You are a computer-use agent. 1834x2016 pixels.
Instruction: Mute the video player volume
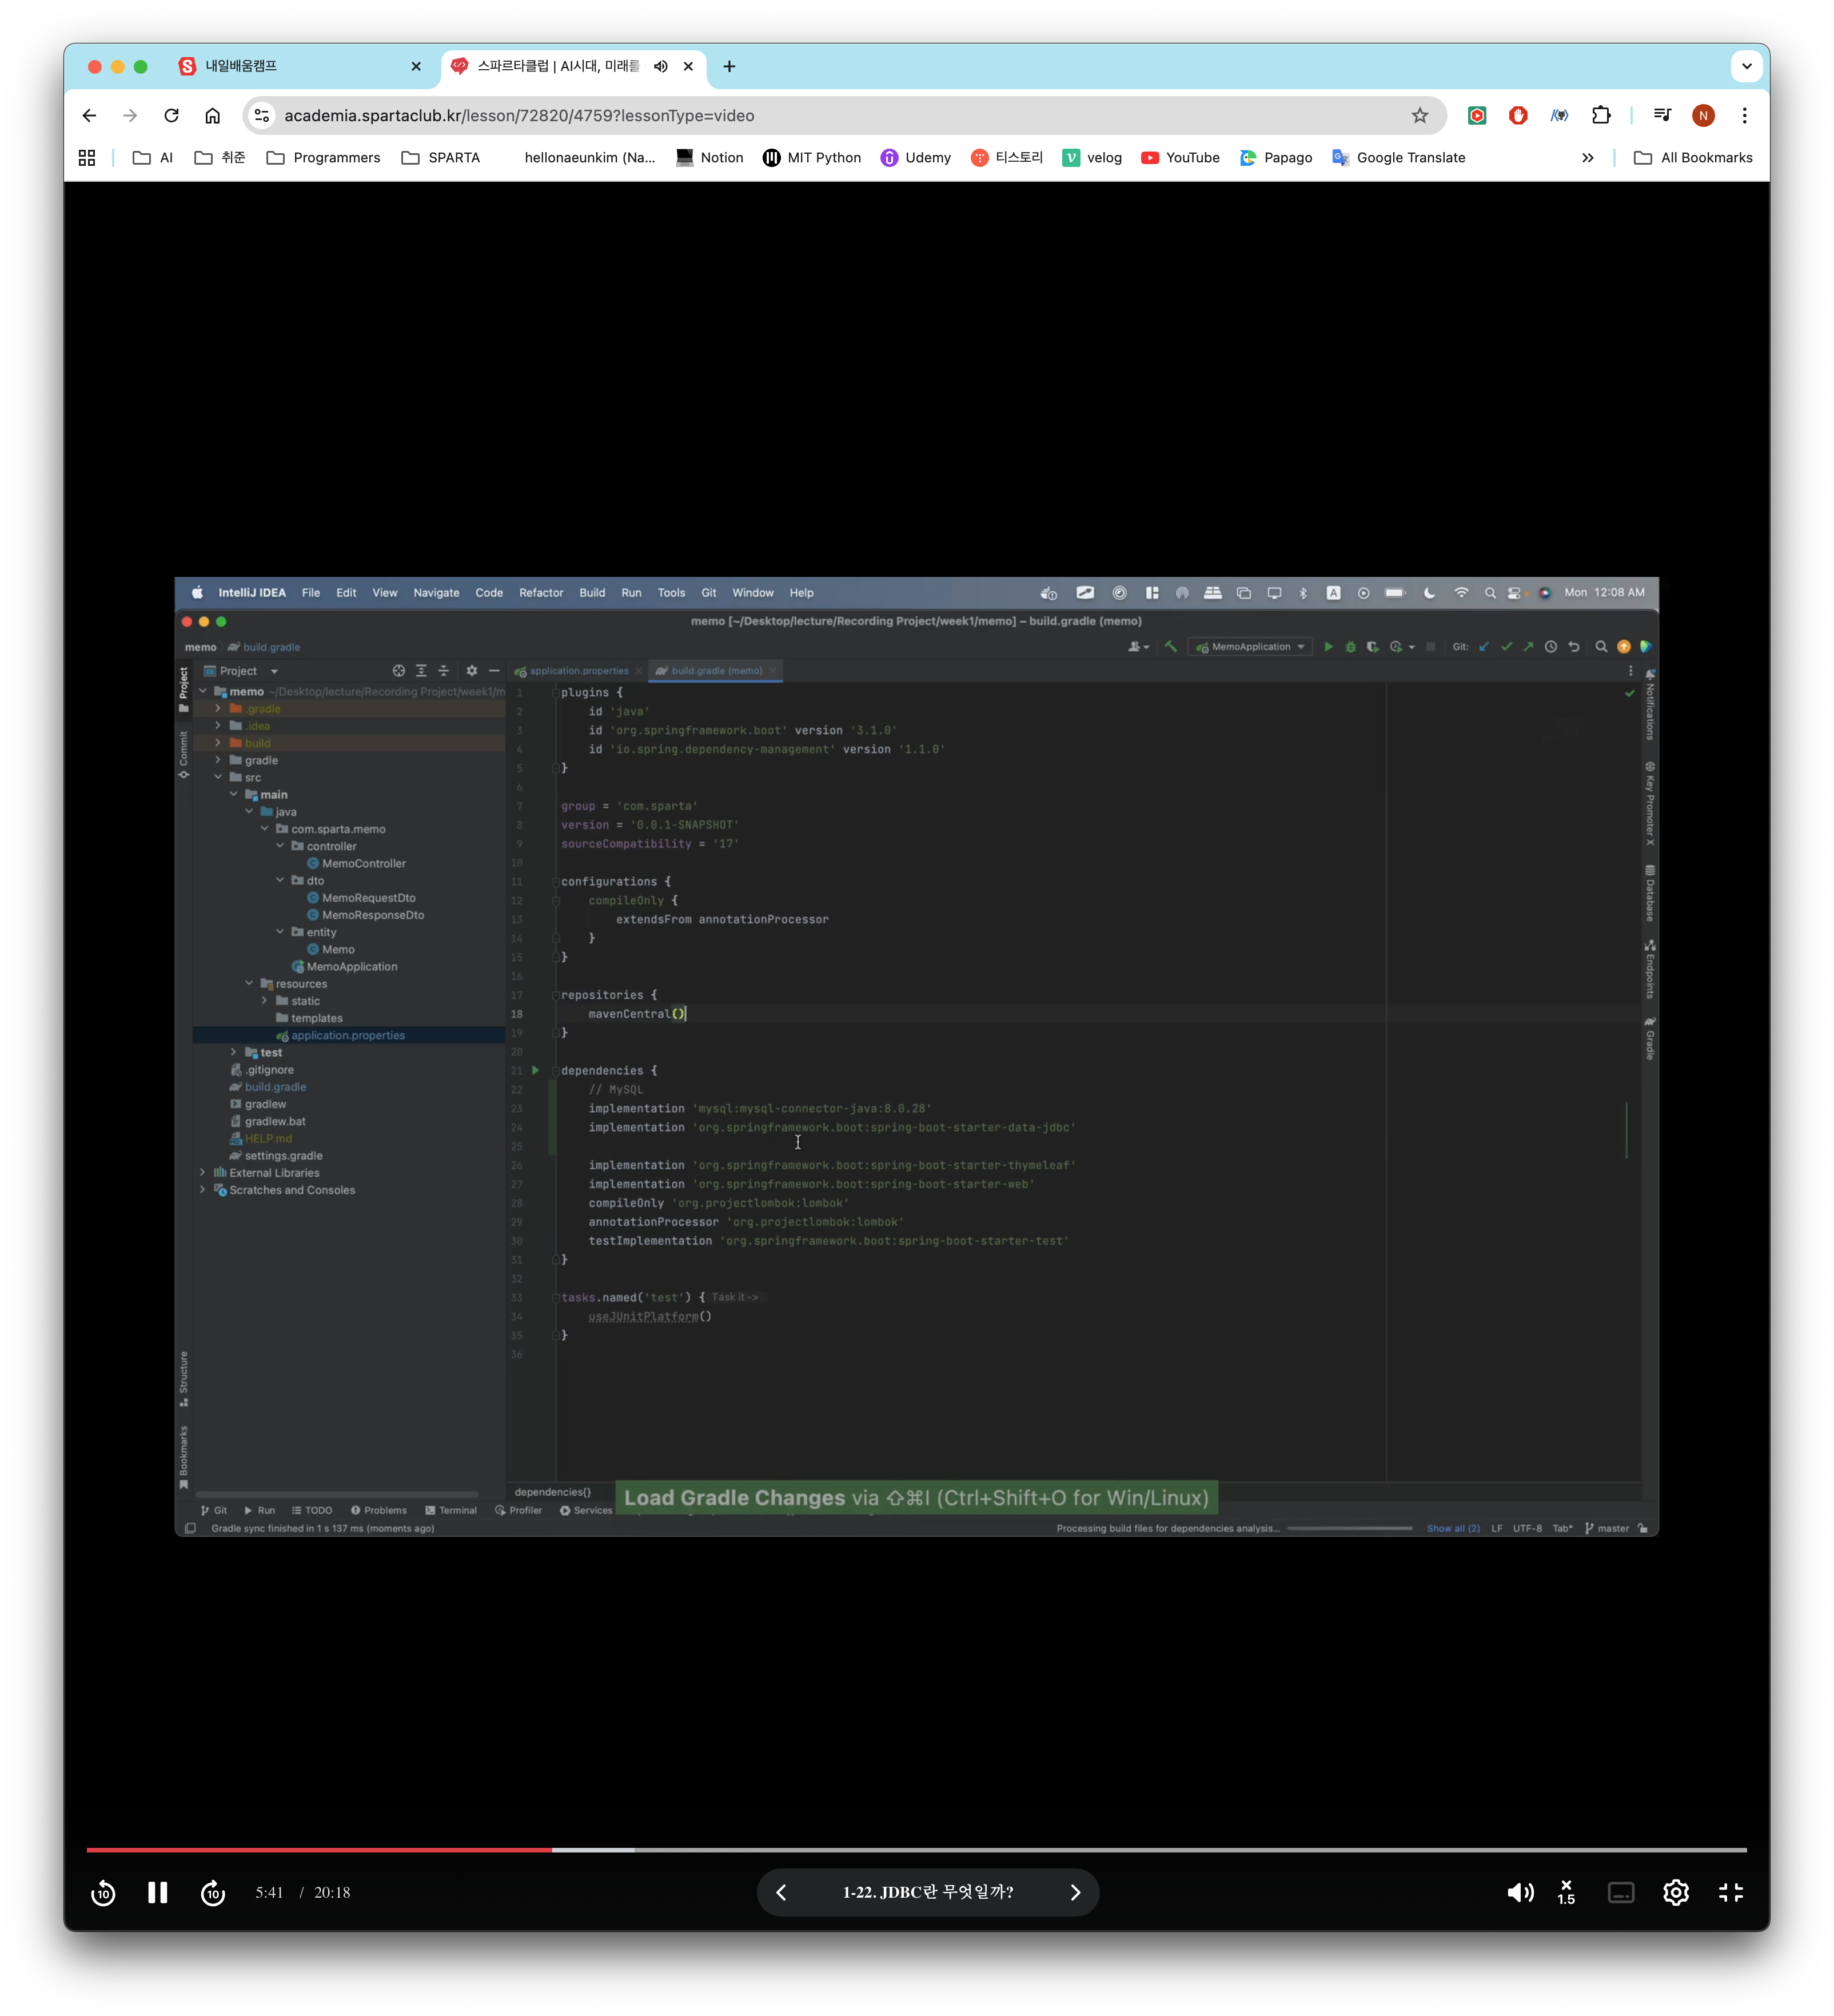(1520, 1892)
